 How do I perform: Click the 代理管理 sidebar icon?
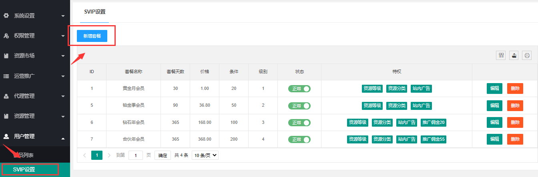[6, 96]
